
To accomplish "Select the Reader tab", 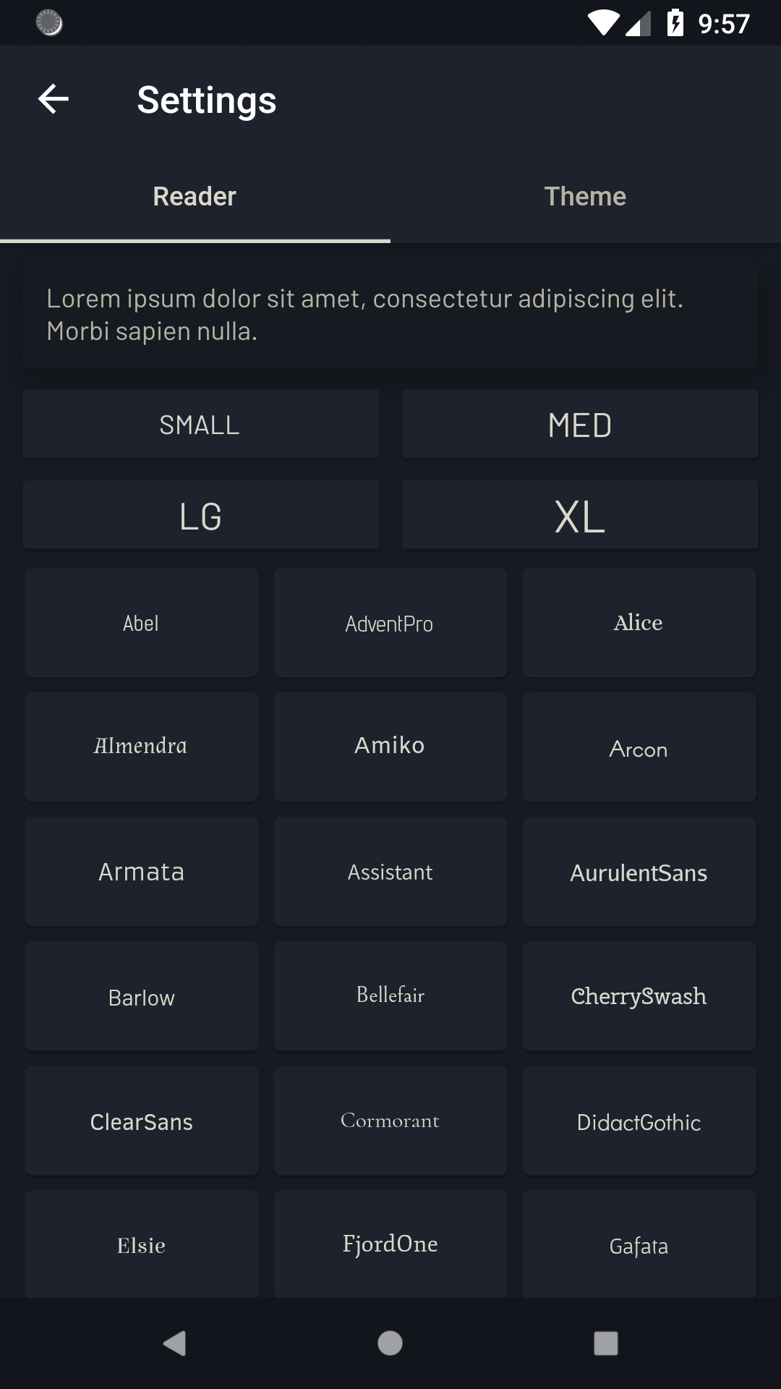I will tap(194, 195).
